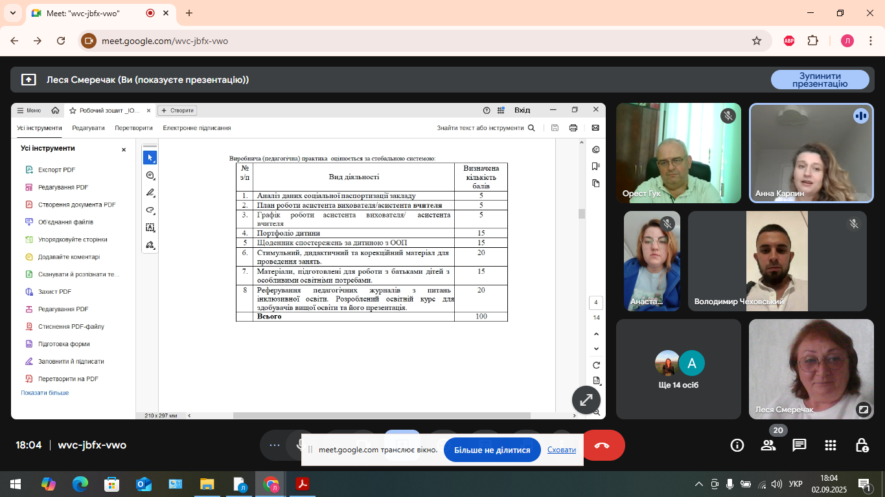Open host controls lock icon
The image size is (885, 497).
[862, 445]
